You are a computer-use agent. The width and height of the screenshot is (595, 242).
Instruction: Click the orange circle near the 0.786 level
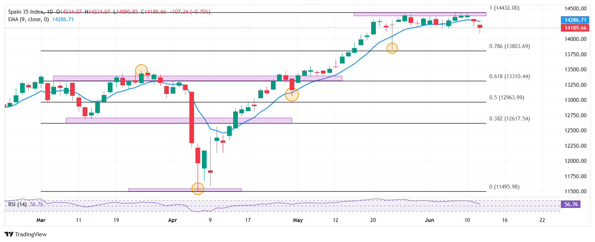click(392, 48)
